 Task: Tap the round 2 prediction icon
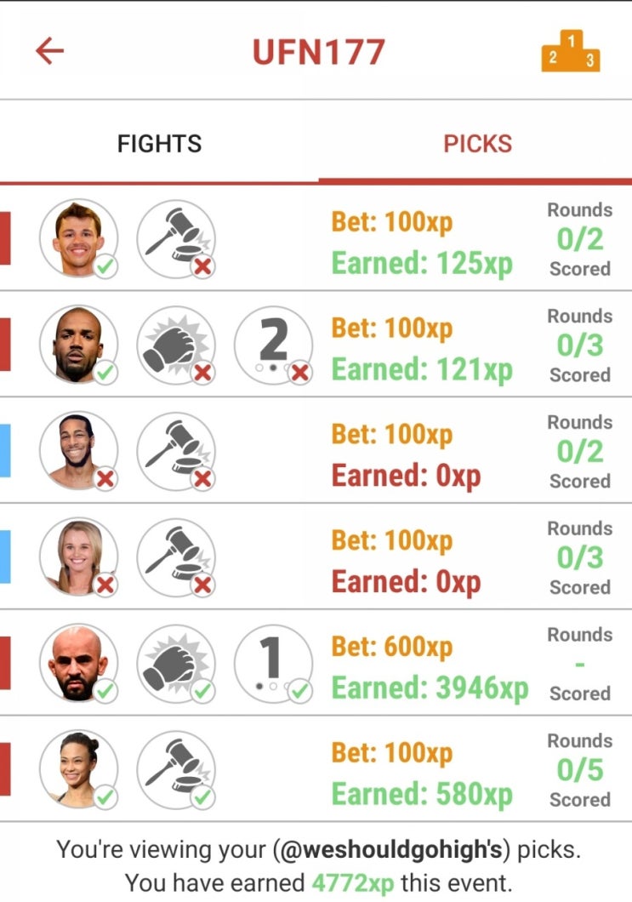click(274, 345)
